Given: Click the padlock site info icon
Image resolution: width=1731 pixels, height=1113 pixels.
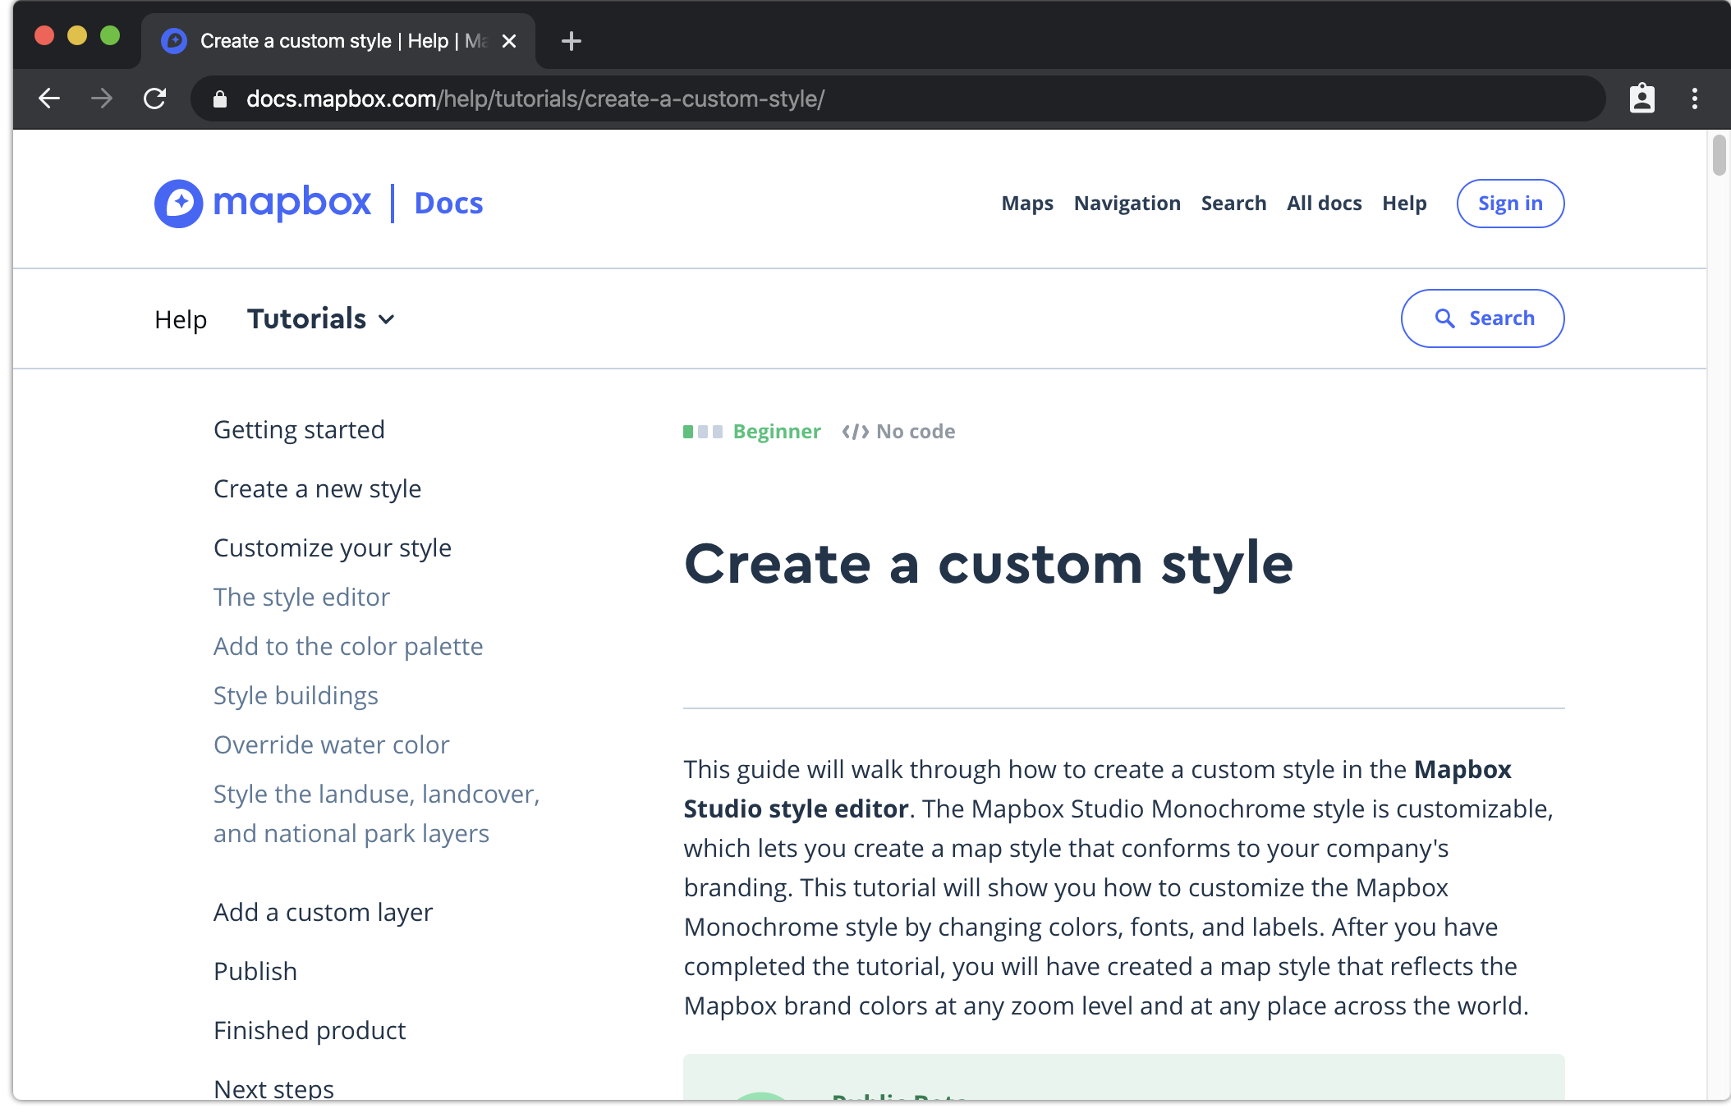Looking at the screenshot, I should (219, 99).
